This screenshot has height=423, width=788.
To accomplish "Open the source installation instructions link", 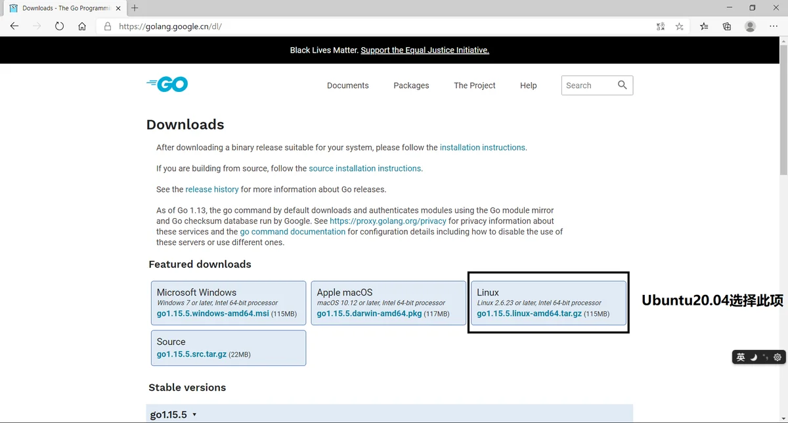I will [x=365, y=169].
